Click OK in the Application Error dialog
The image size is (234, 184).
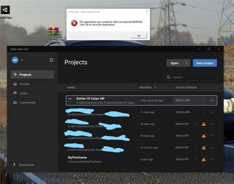pos(139,36)
